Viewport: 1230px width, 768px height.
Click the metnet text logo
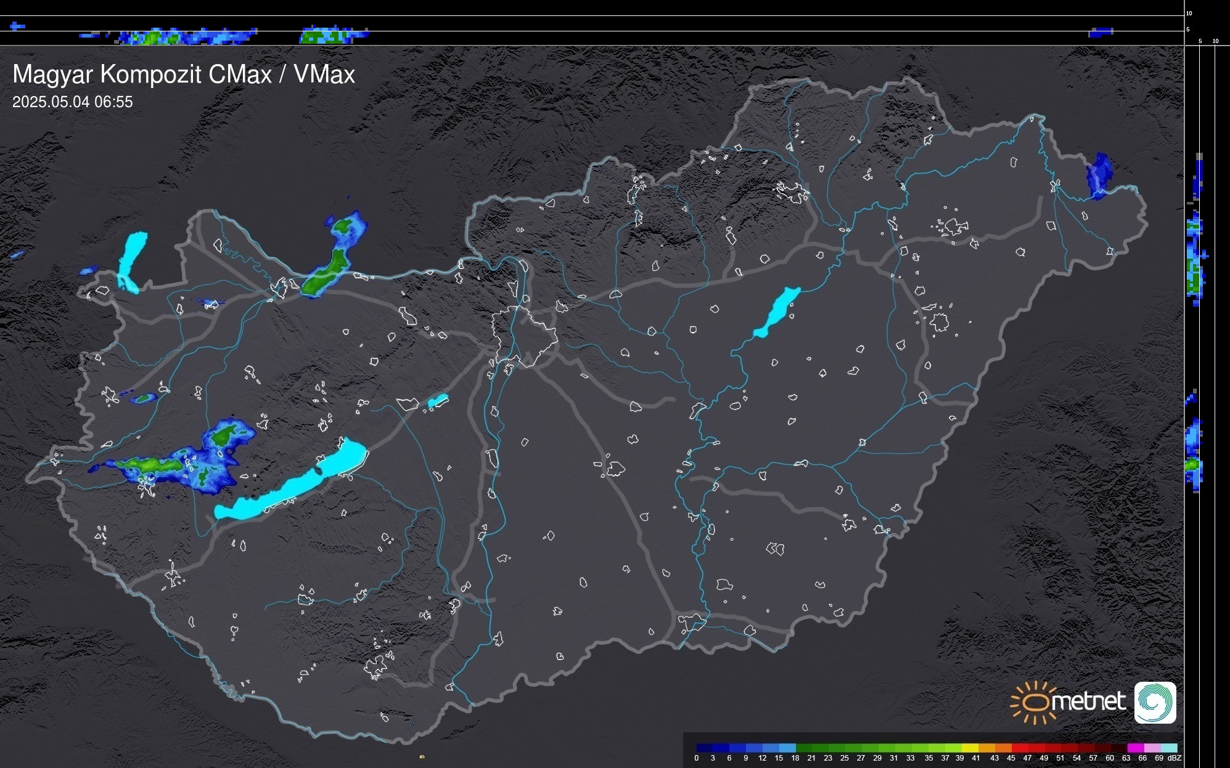[x=1088, y=702]
